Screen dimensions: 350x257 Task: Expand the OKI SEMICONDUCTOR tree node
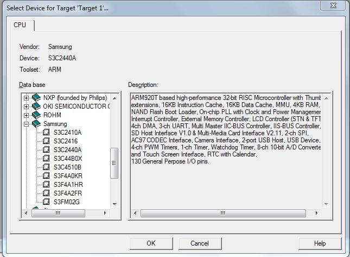pos(27,106)
